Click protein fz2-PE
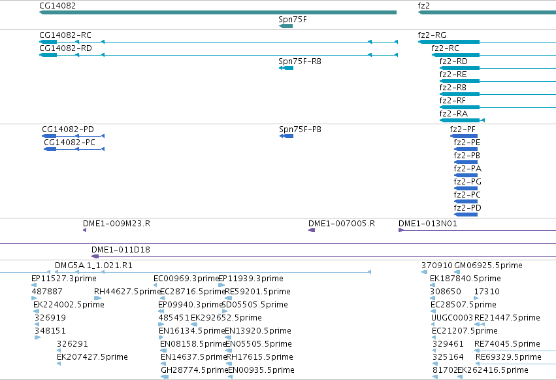Image resolution: width=556 pixels, height=380 pixels. pos(466,149)
